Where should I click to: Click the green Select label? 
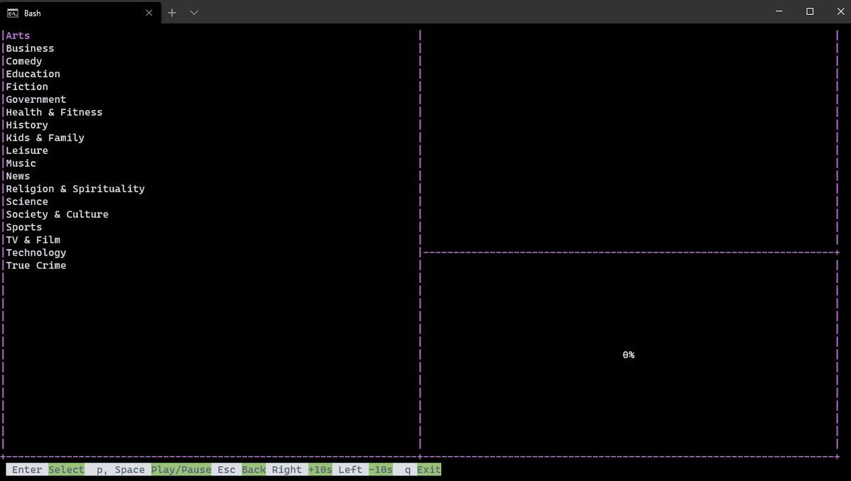pyautogui.click(x=67, y=470)
